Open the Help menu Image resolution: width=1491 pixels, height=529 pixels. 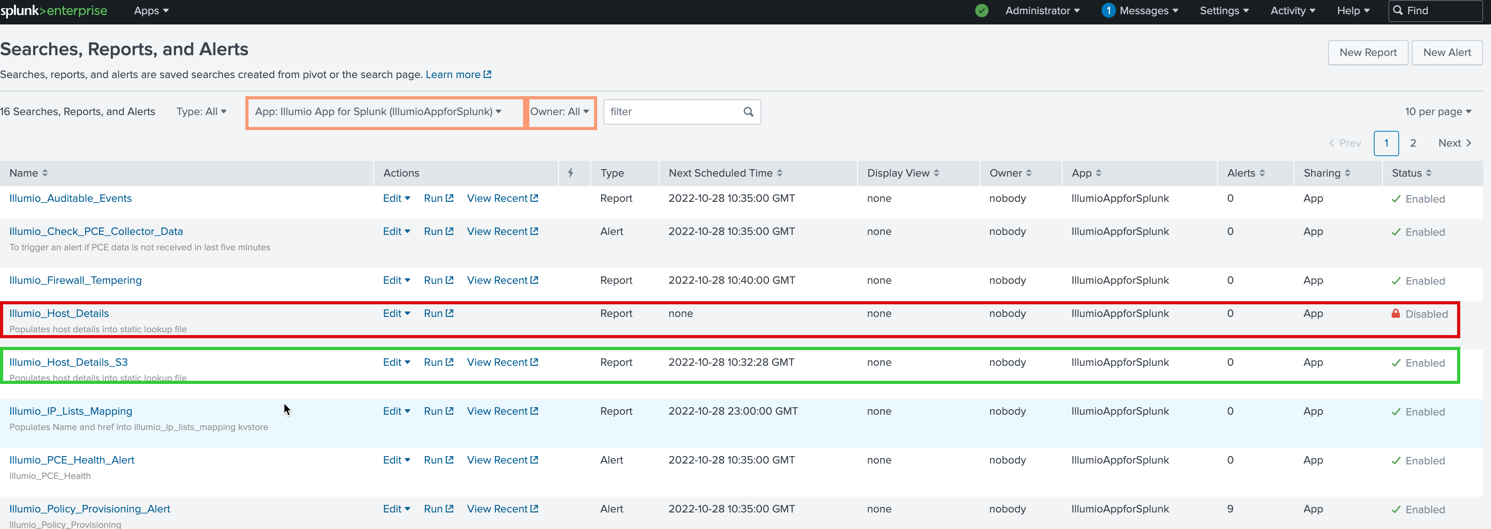(1353, 10)
